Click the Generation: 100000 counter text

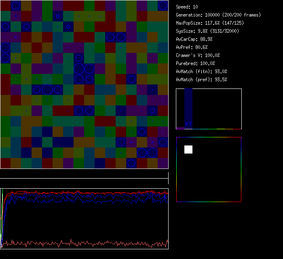click(218, 15)
